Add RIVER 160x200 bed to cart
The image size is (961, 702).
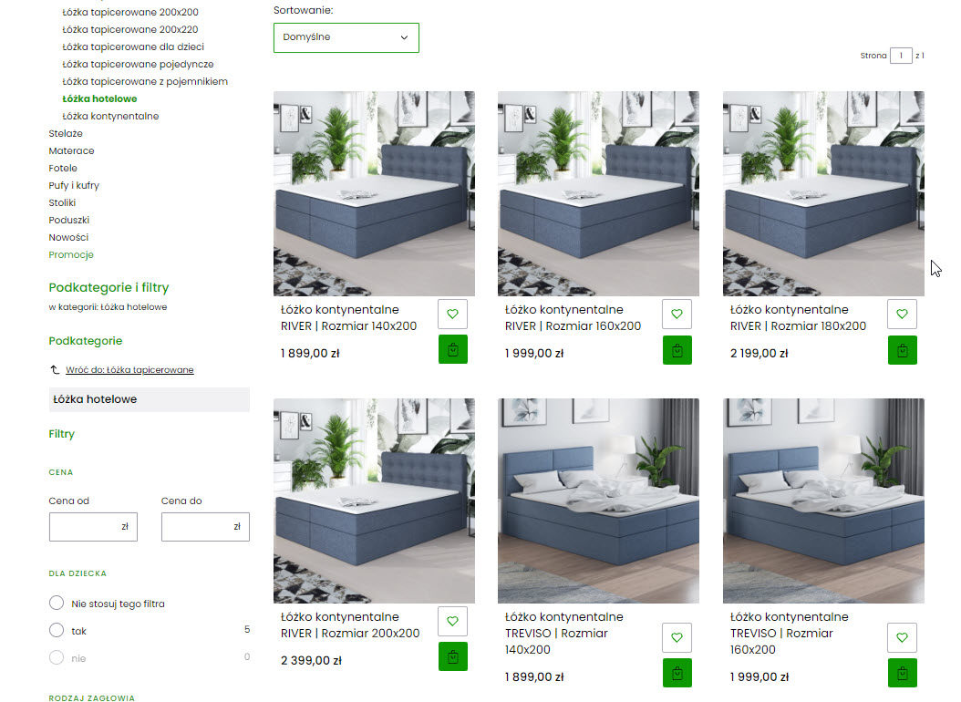(677, 350)
